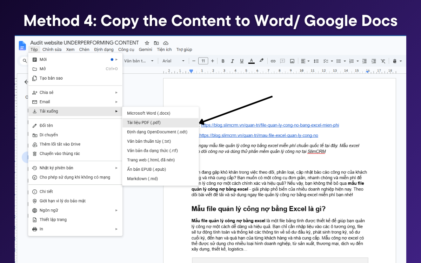
Task: Click the add comment icon
Action: (x=282, y=61)
